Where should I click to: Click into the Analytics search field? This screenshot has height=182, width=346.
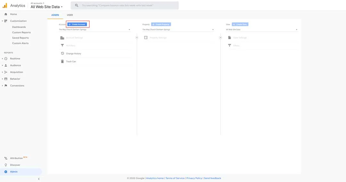tap(125, 5)
